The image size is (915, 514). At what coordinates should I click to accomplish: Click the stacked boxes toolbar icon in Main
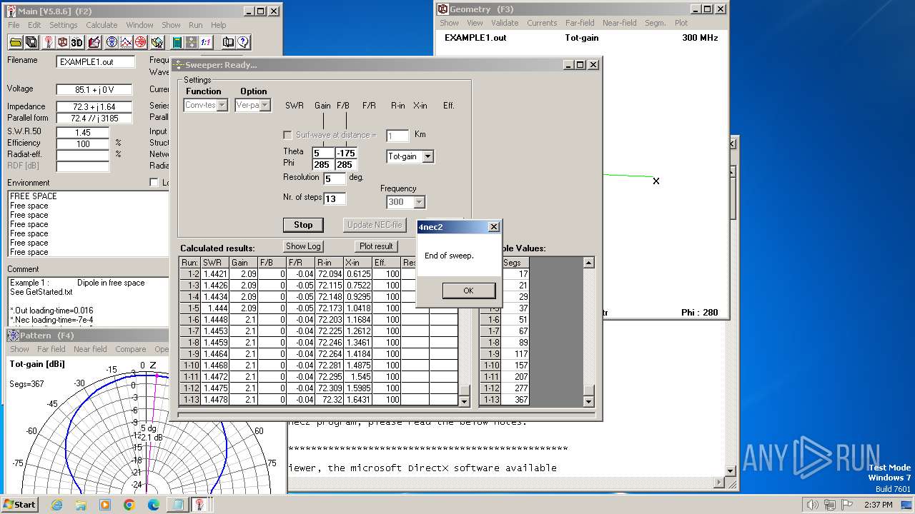pos(158,42)
